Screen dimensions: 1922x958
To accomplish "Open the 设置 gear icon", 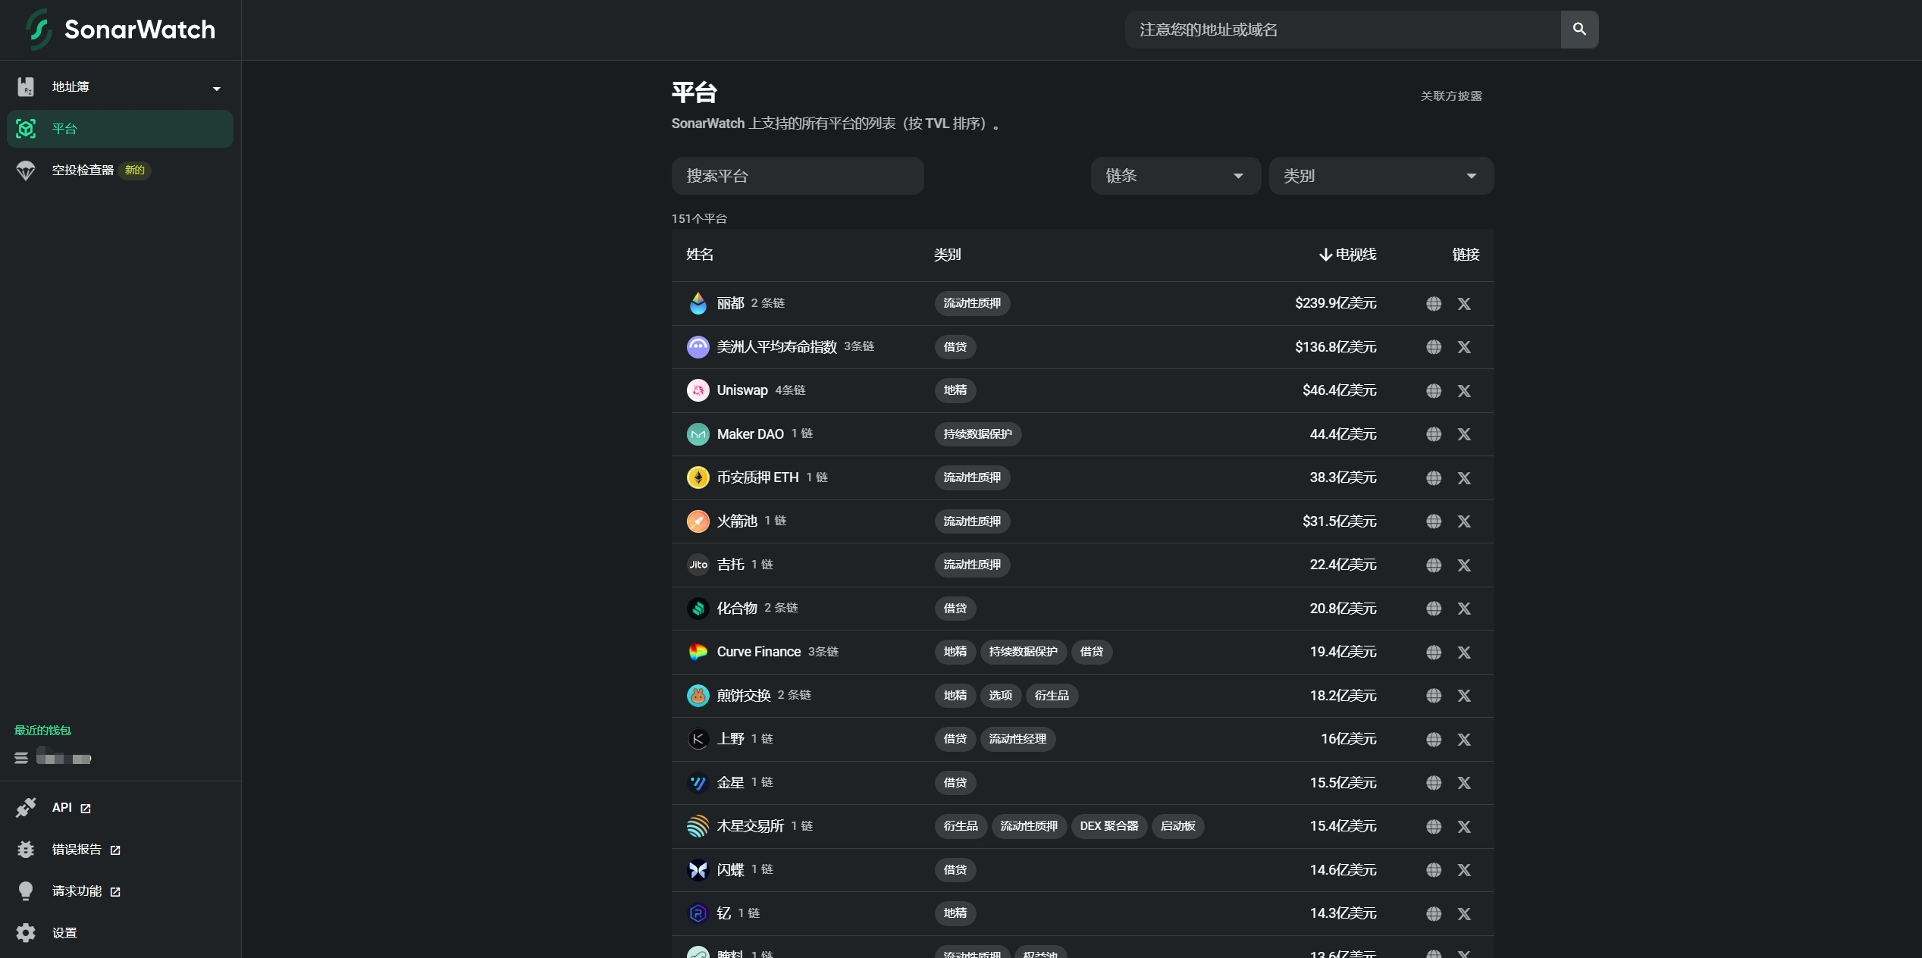I will (26, 932).
